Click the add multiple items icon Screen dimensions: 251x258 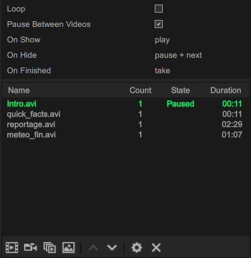point(50,248)
